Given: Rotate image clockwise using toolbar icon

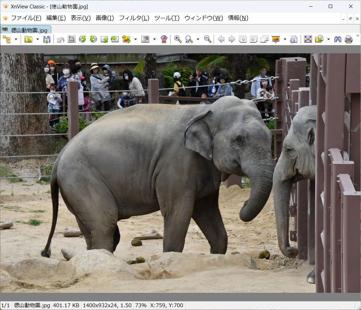Looking at the screenshot, I should pos(93,39).
